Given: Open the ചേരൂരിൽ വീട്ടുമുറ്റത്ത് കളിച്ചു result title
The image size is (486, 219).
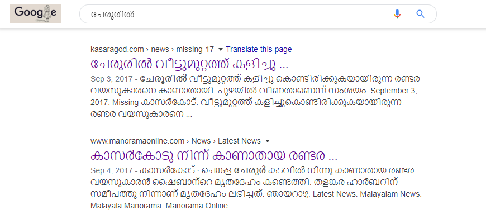Looking at the screenshot, I should tap(189, 64).
